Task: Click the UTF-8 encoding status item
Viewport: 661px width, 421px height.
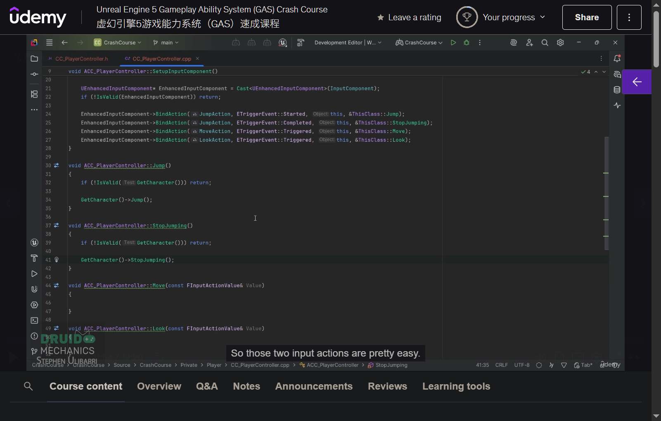Action: tap(522, 365)
